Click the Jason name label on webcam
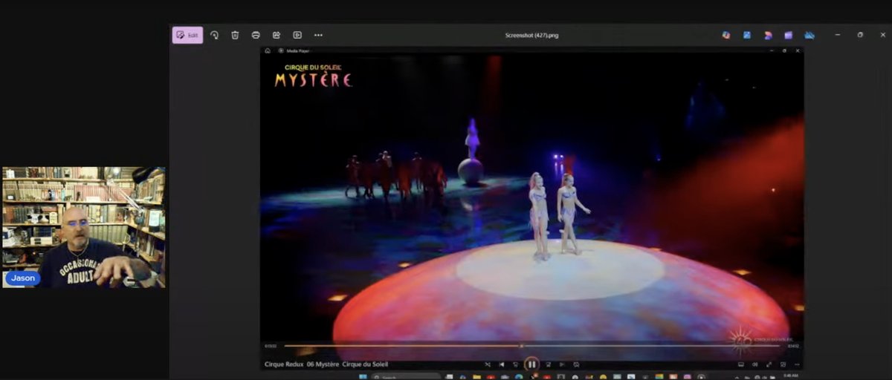Screen dimensions: 892x380 (x=23, y=278)
